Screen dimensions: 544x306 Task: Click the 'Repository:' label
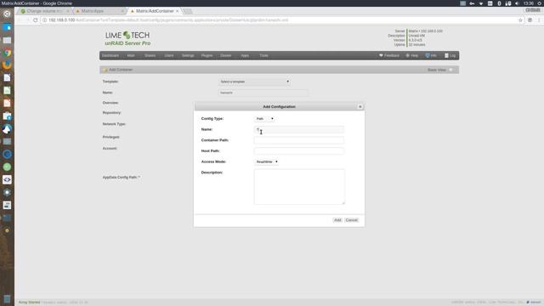[x=111, y=113]
